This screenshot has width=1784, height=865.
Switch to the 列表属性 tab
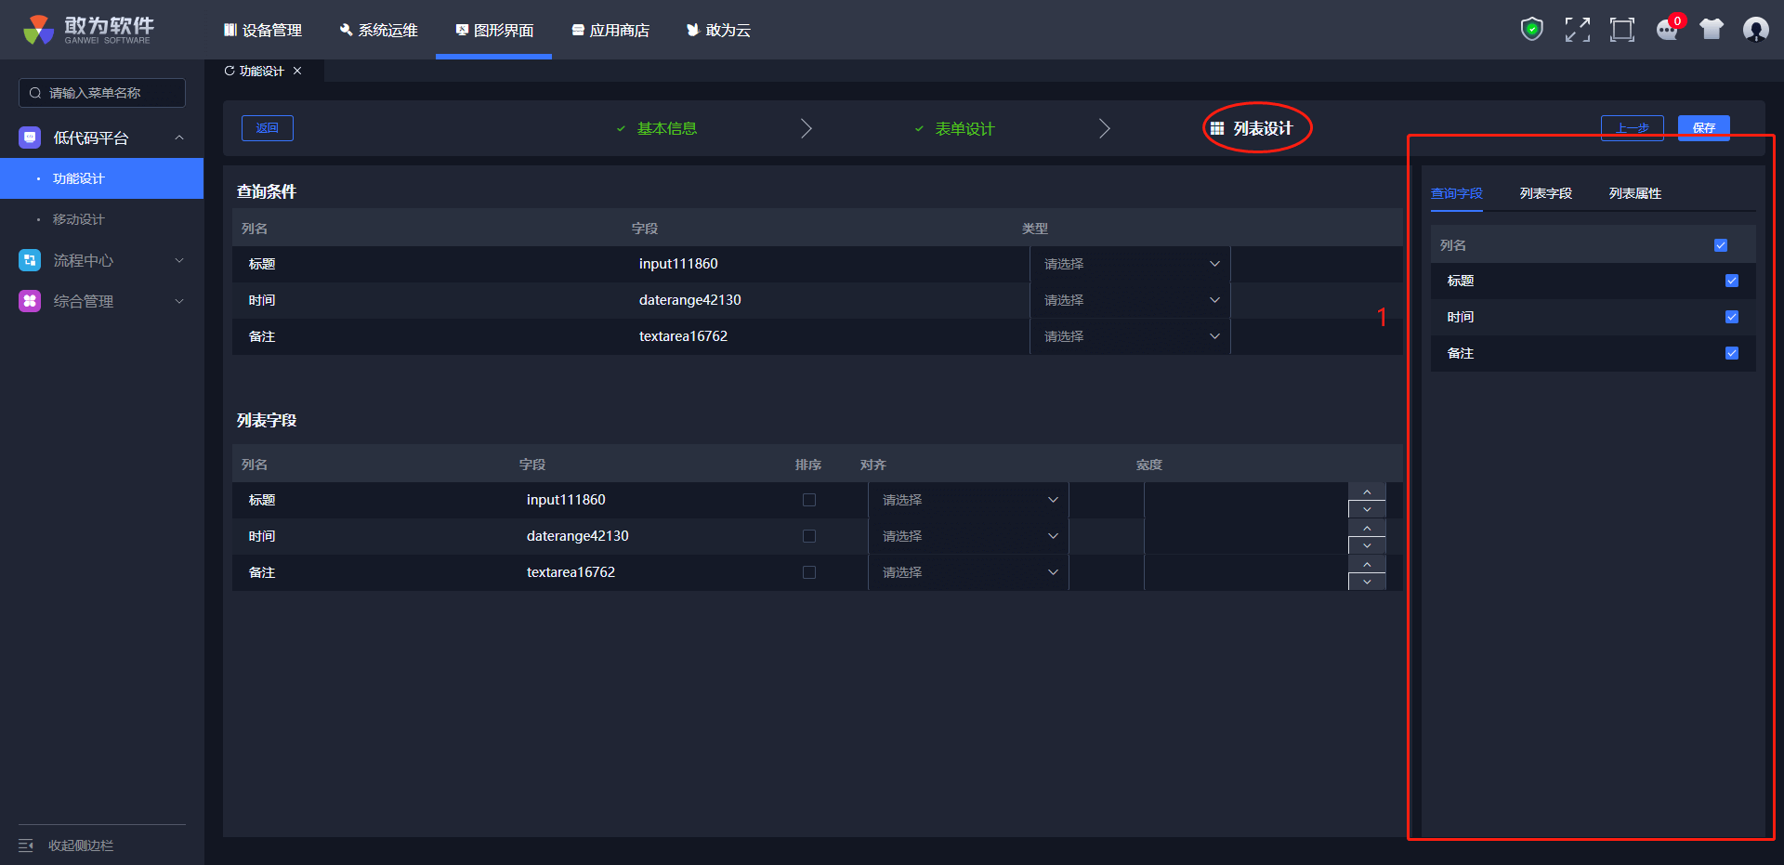1634,193
